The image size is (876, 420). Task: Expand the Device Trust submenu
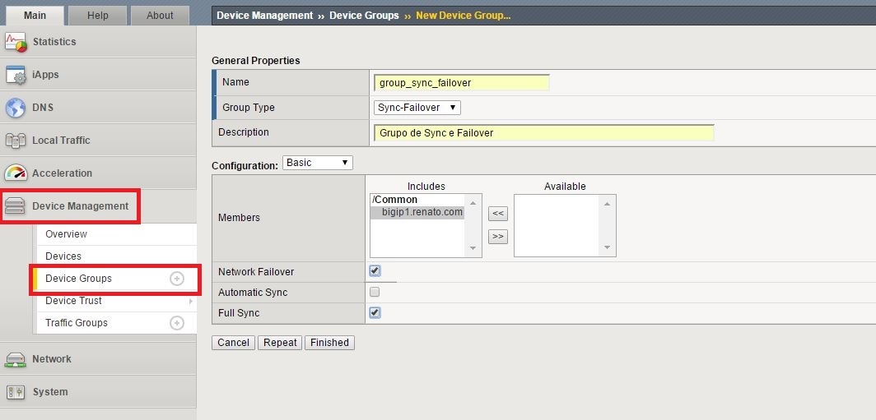(x=190, y=301)
